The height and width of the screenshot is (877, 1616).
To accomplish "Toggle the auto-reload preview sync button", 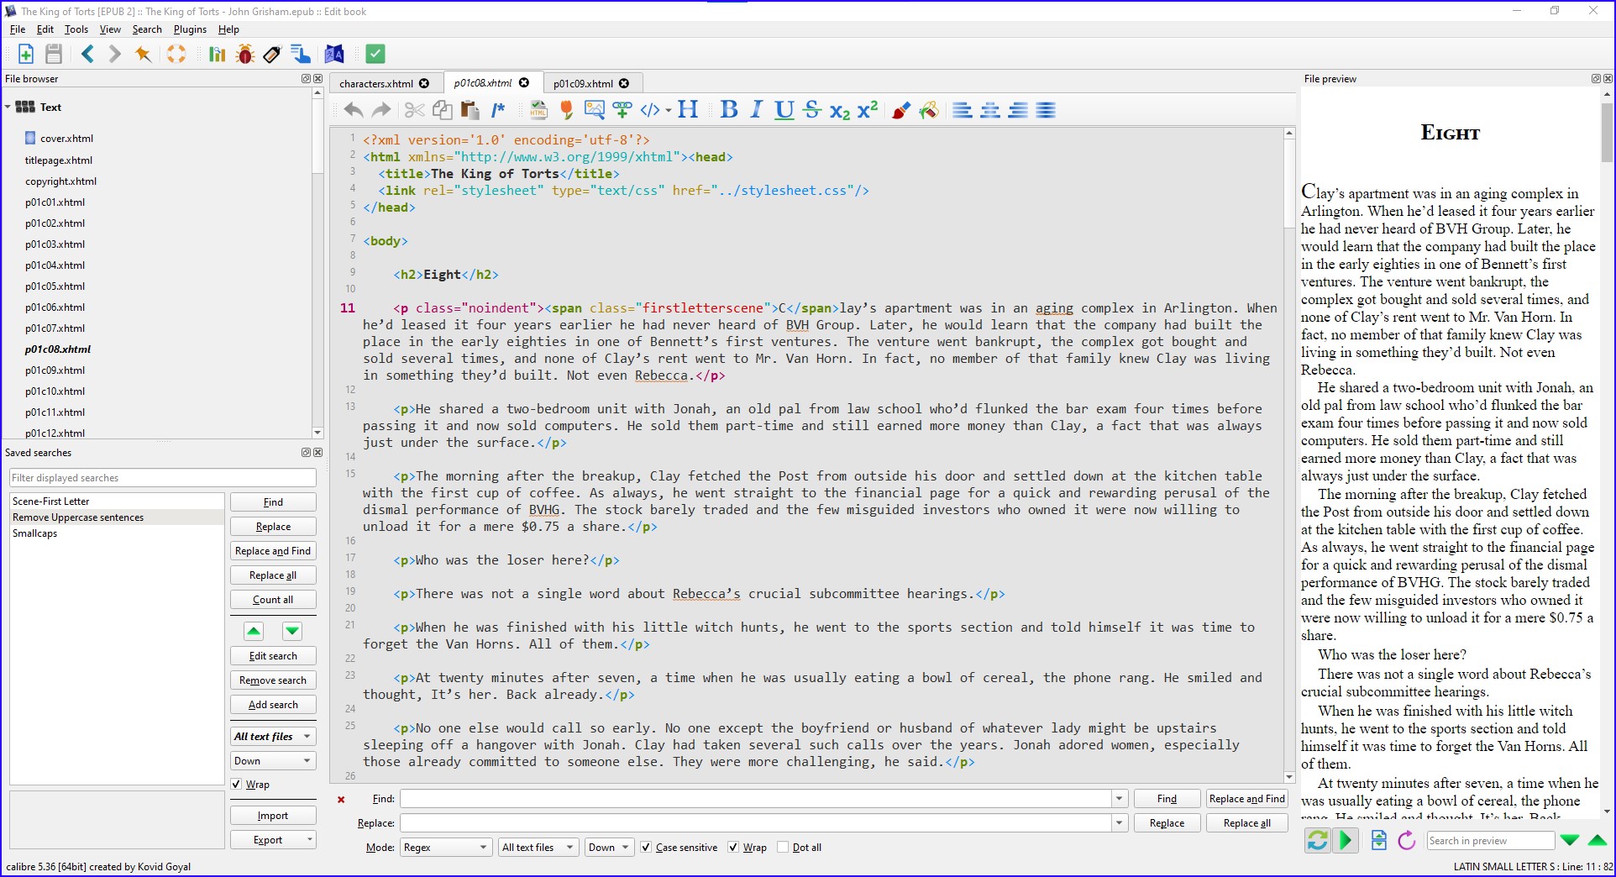I will tap(1318, 840).
